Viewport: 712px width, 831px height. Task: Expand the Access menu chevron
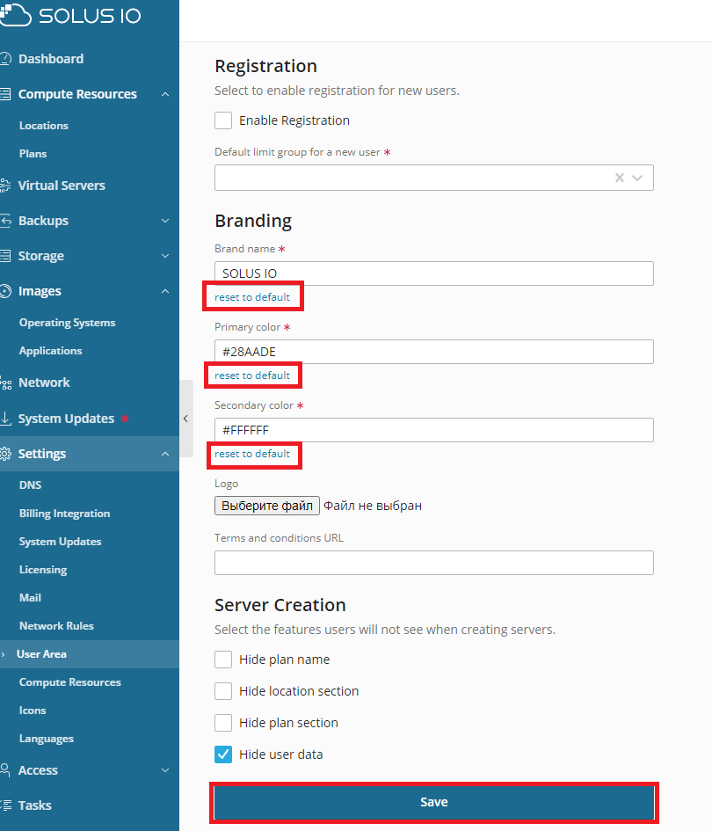[x=165, y=770]
